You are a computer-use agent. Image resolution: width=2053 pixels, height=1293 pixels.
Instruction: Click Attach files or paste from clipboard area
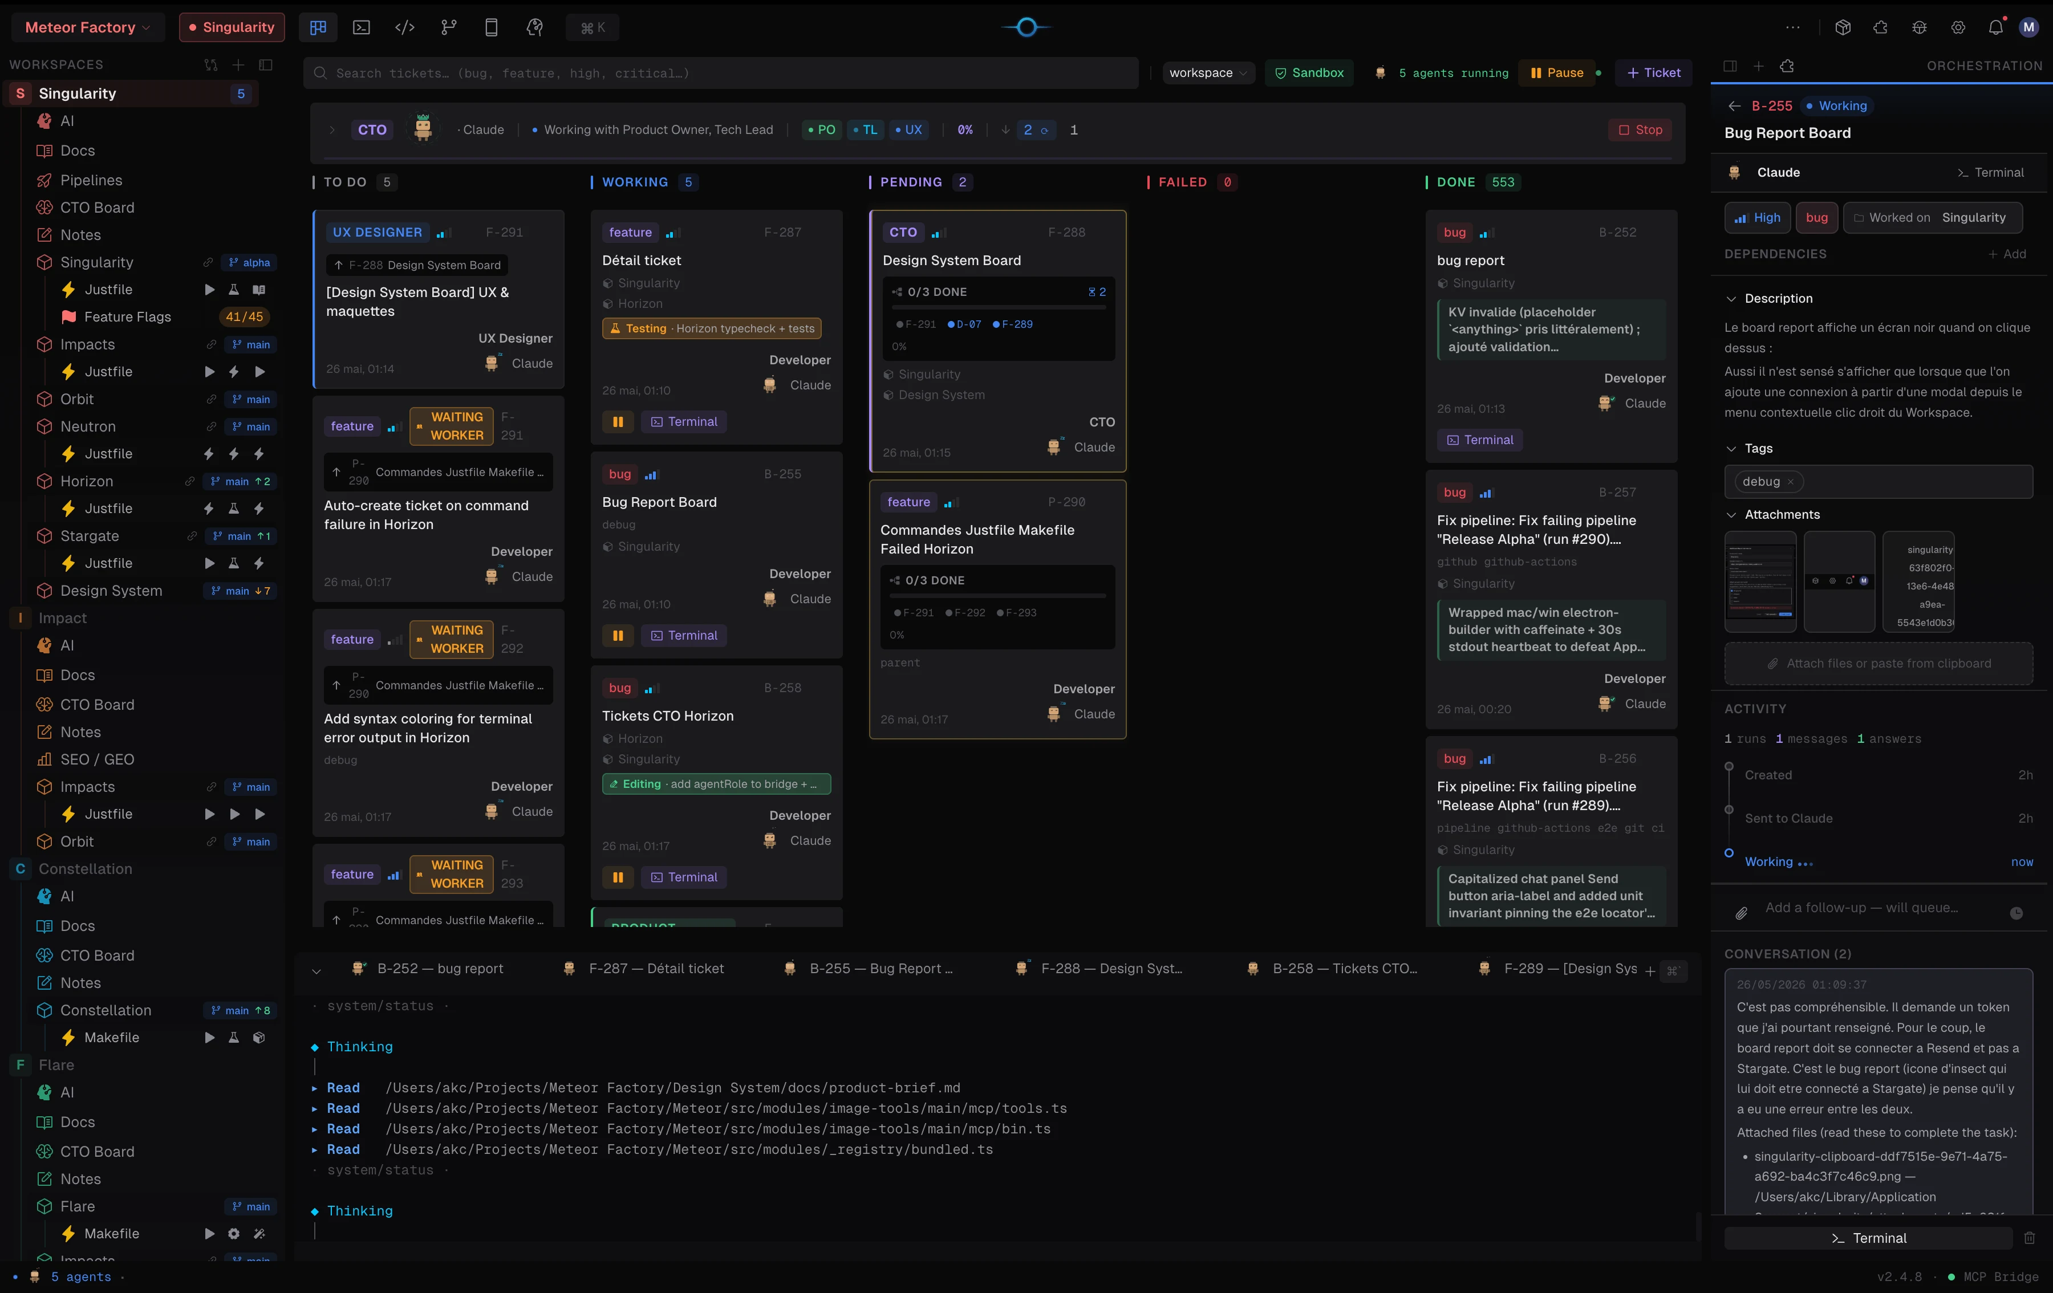tap(1879, 664)
